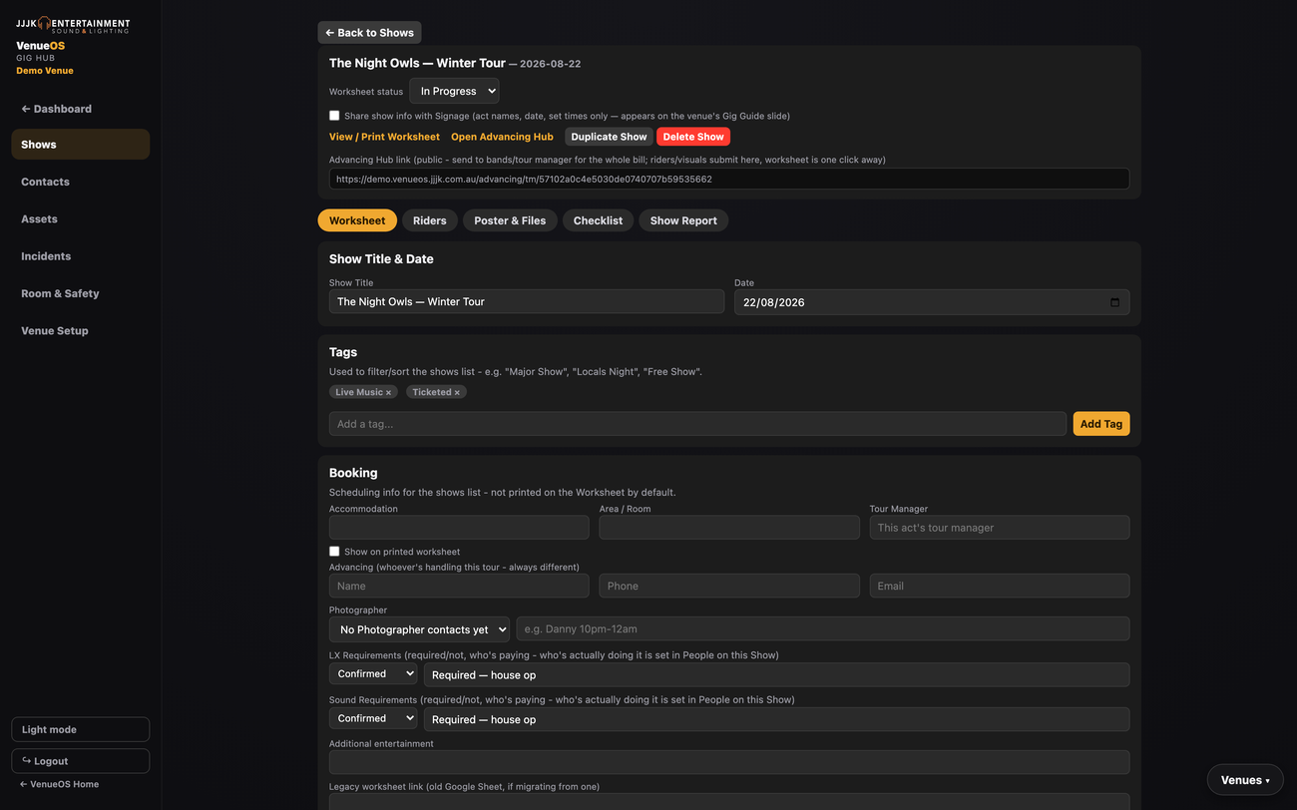
Task: Click the Additional entertainment field
Action: pos(729,762)
